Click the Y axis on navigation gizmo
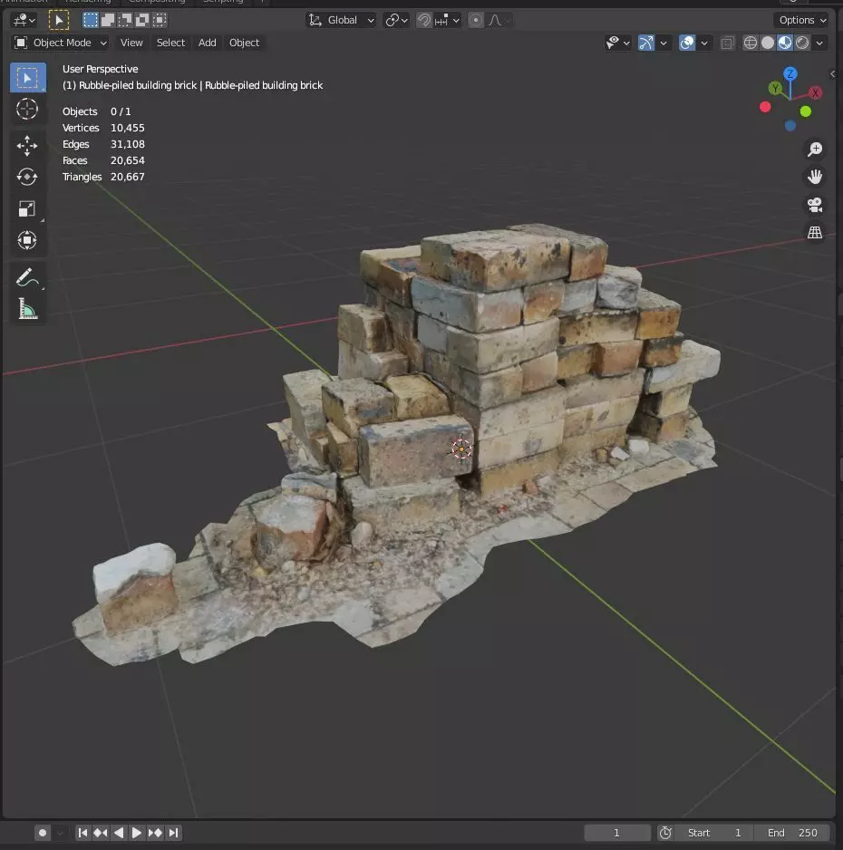The width and height of the screenshot is (843, 850). point(775,88)
